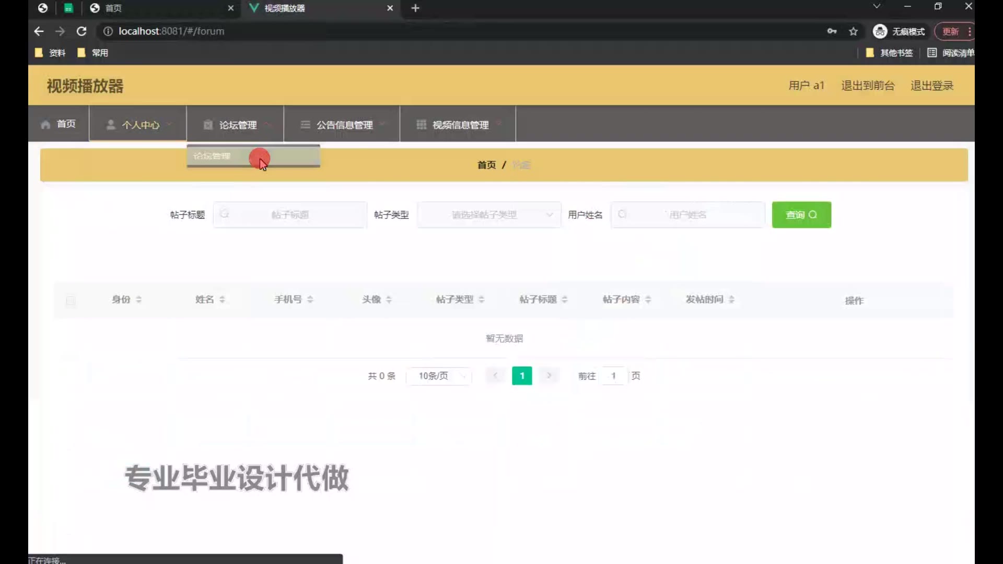The width and height of the screenshot is (1003, 564).
Task: Click the password key icon in address bar
Action: tap(832, 31)
